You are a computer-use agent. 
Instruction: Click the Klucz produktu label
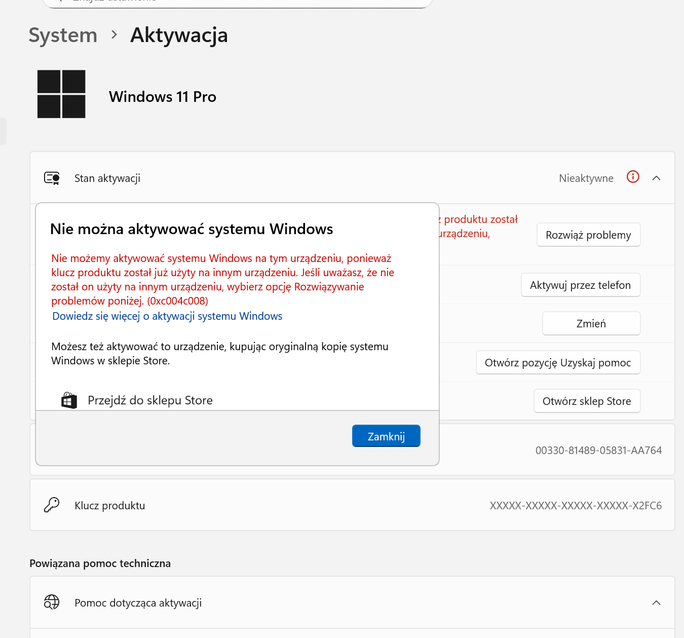110,506
